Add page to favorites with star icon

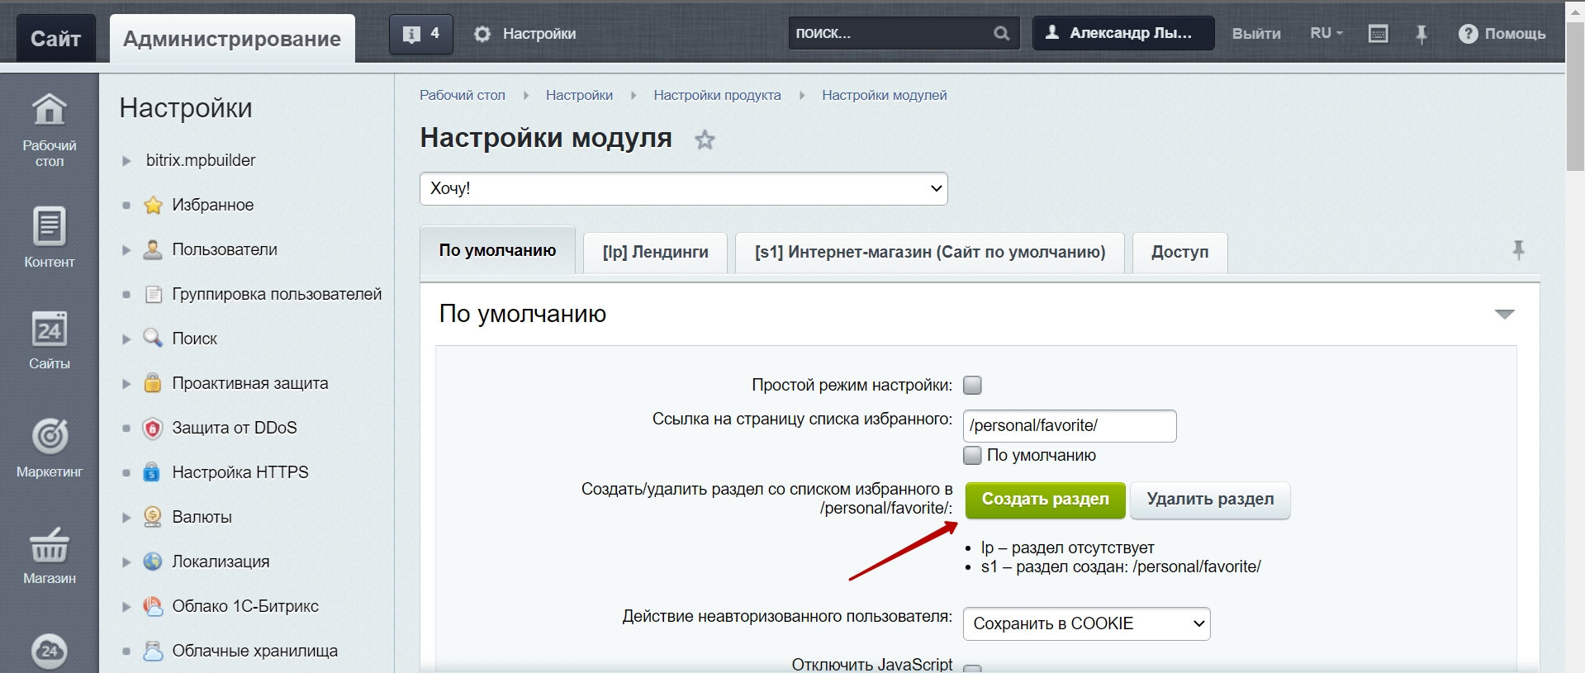pyautogui.click(x=704, y=140)
